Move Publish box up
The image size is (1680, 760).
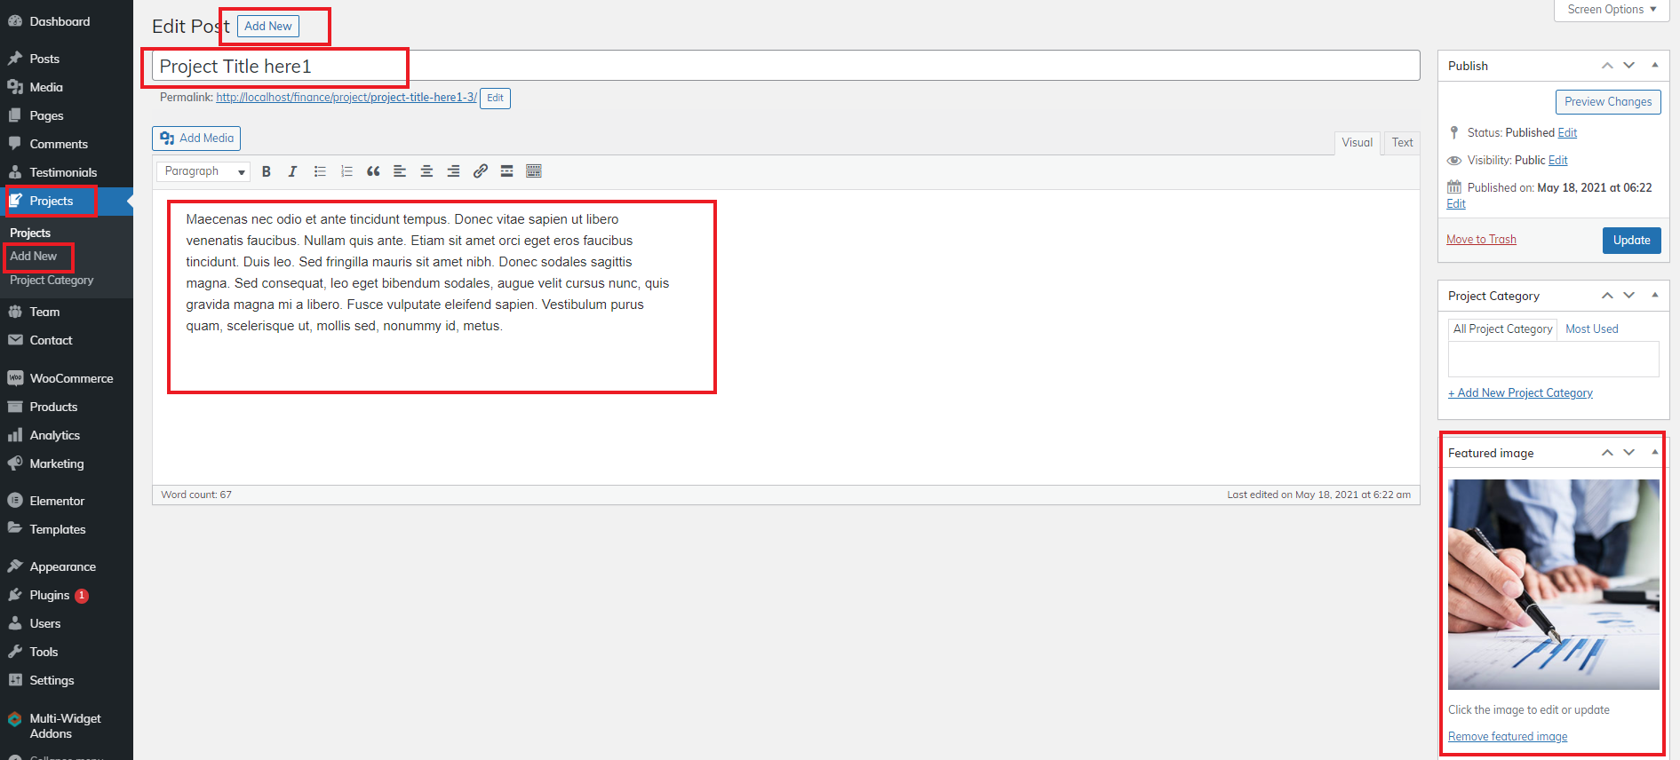(x=1607, y=66)
